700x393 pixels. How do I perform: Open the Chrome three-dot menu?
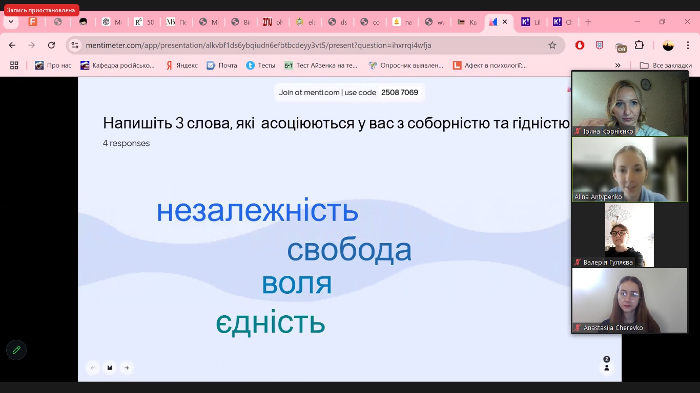[687, 45]
